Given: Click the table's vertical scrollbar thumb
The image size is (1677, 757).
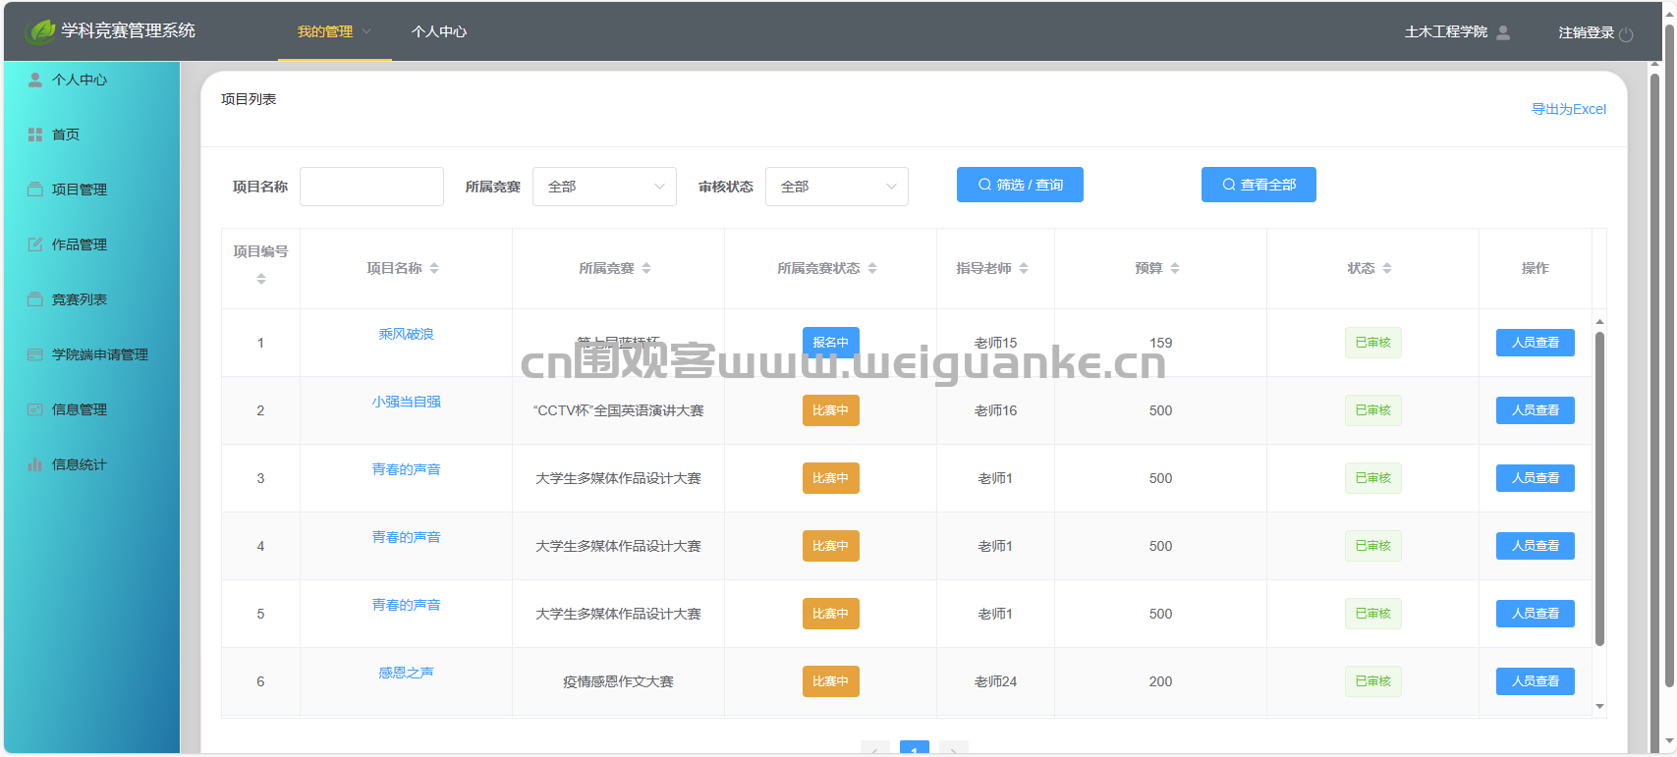Looking at the screenshot, I should 1599,489.
